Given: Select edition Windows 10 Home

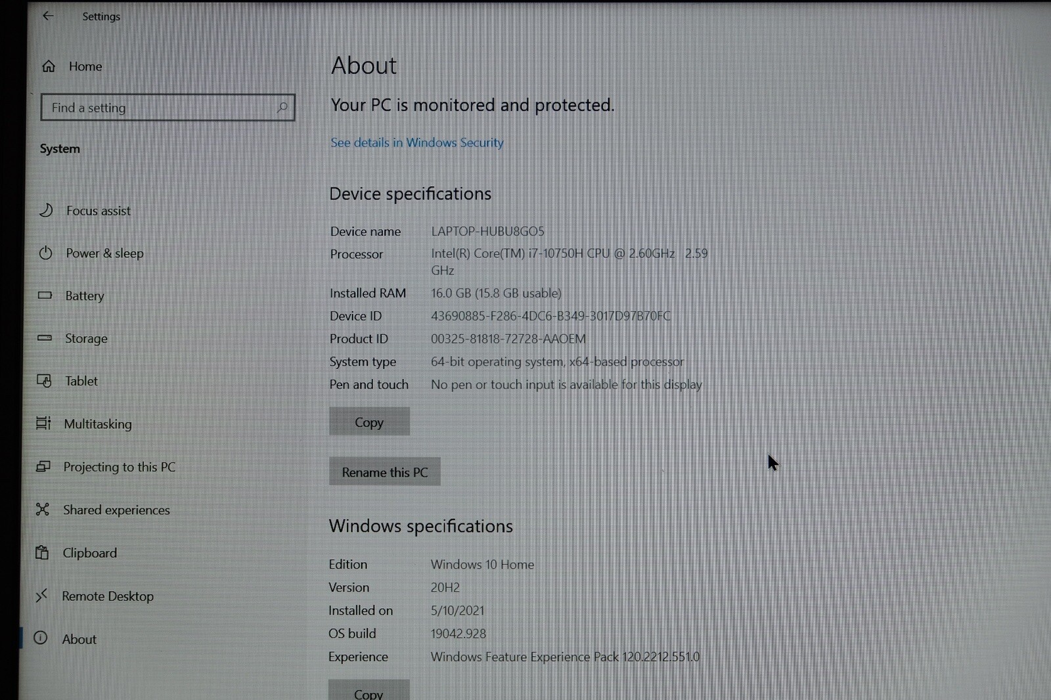Looking at the screenshot, I should (482, 564).
